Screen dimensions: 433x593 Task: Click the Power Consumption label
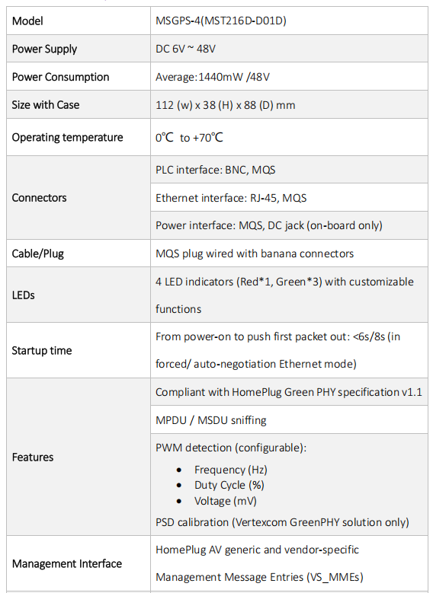click(x=61, y=77)
